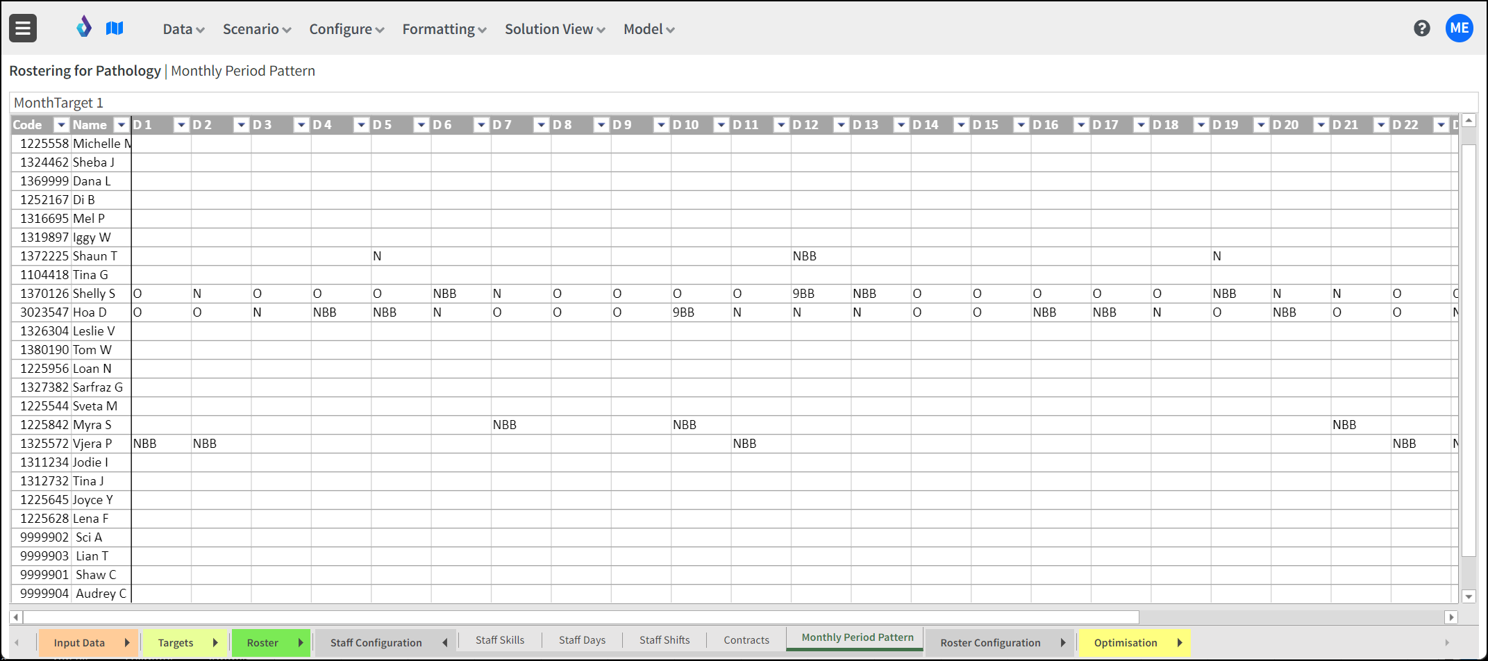The width and height of the screenshot is (1488, 661).
Task: Click grid vertical scroll up arrow
Action: (1469, 121)
